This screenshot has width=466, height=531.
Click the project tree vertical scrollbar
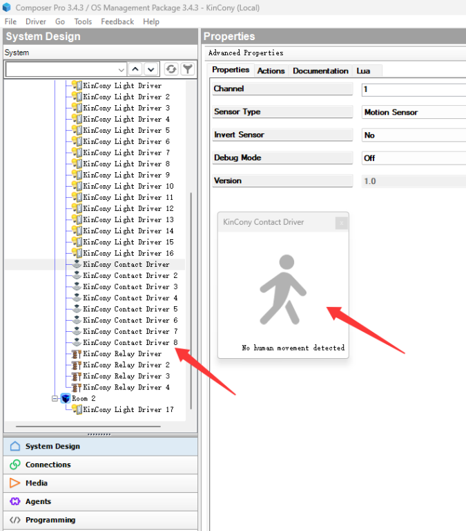191,301
